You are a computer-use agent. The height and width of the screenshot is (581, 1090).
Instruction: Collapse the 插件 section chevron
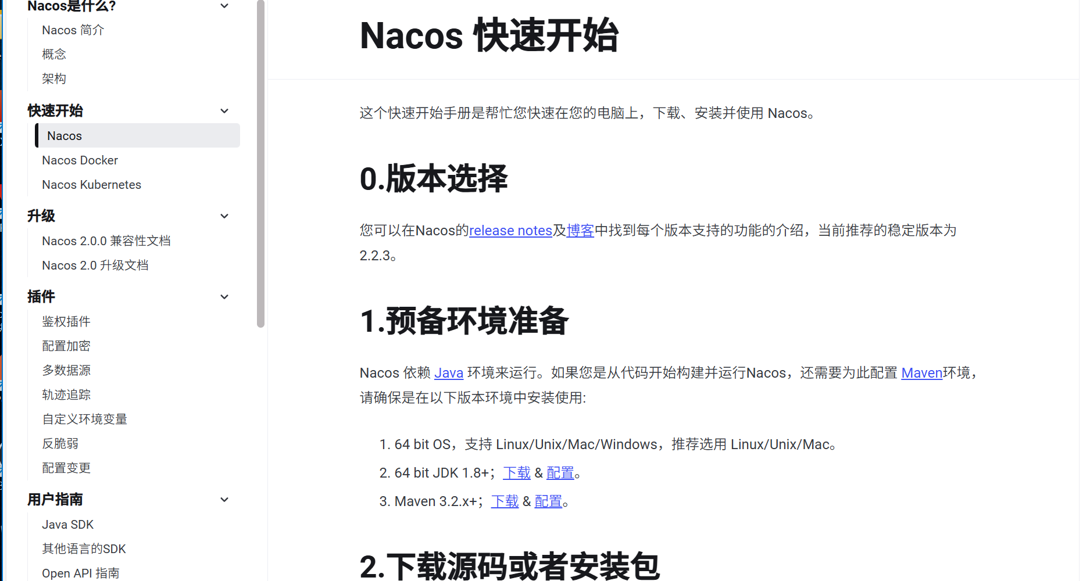[224, 297]
